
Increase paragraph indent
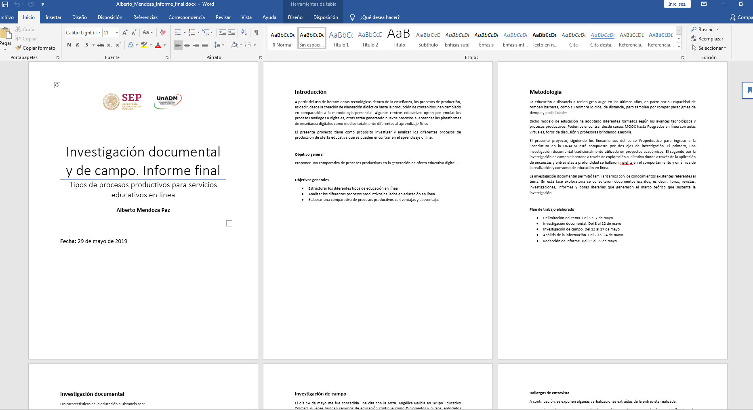point(231,32)
